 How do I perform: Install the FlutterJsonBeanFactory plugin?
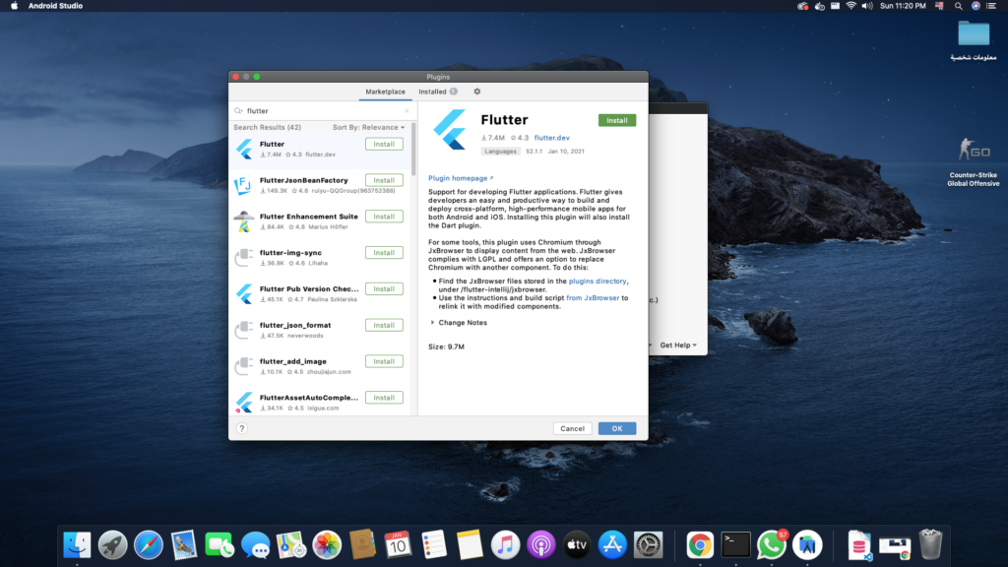click(384, 180)
